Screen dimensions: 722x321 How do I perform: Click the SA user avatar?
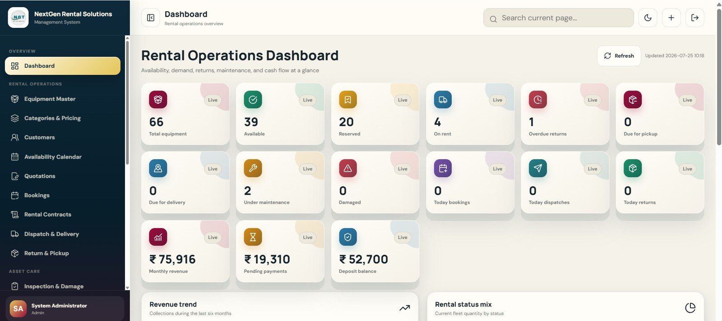18,309
